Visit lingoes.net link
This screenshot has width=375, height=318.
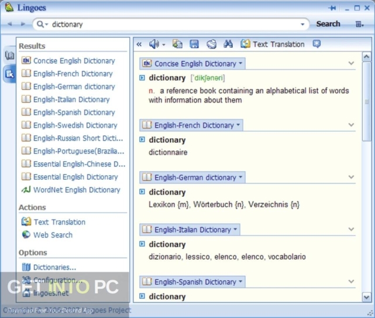click(x=51, y=293)
